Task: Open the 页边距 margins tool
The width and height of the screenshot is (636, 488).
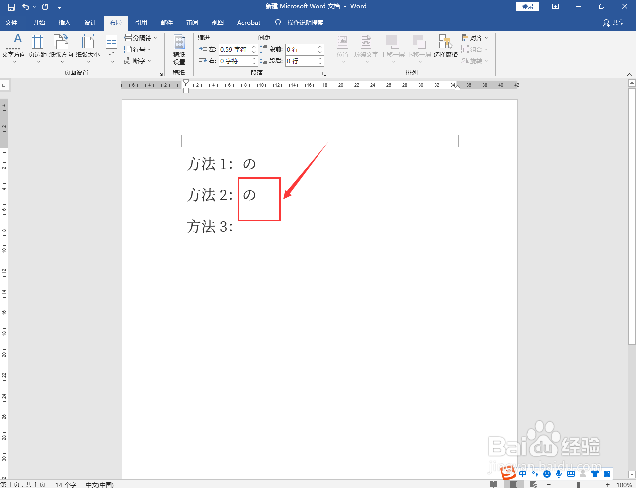Action: coord(38,49)
